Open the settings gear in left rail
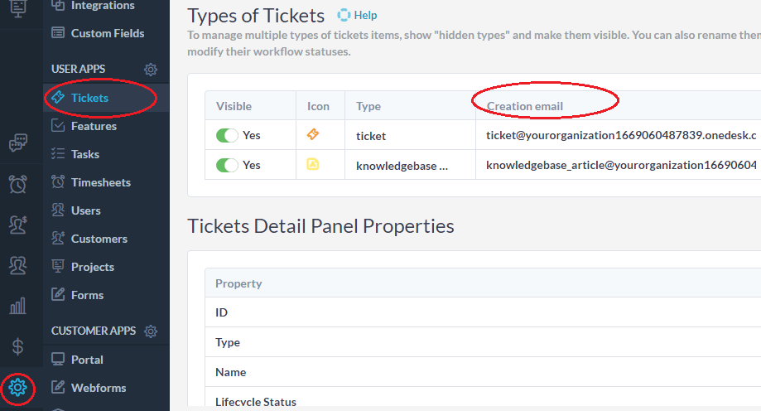 tap(17, 387)
